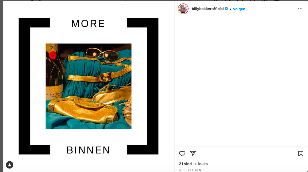Like the post with the heart icon

182,154
